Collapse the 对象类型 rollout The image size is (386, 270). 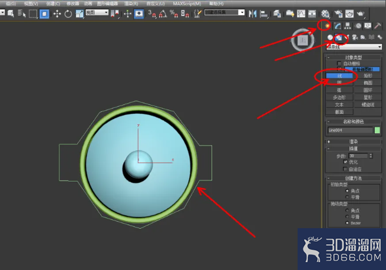353,57
